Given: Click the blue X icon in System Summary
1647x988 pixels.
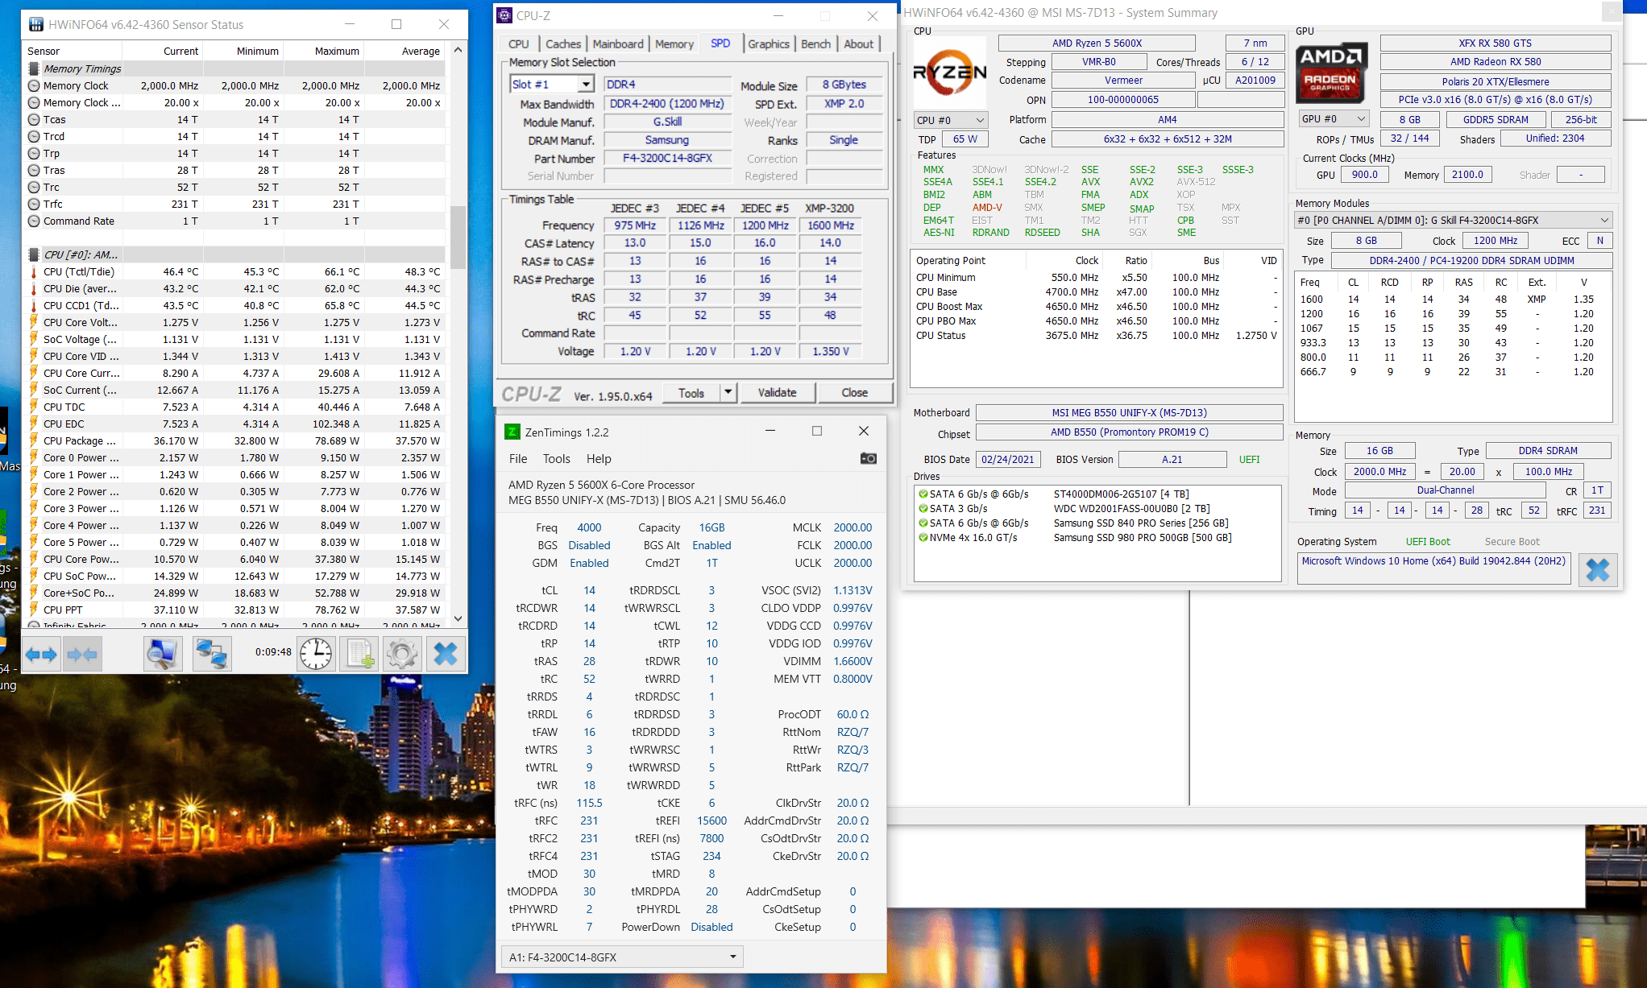Looking at the screenshot, I should [1597, 570].
